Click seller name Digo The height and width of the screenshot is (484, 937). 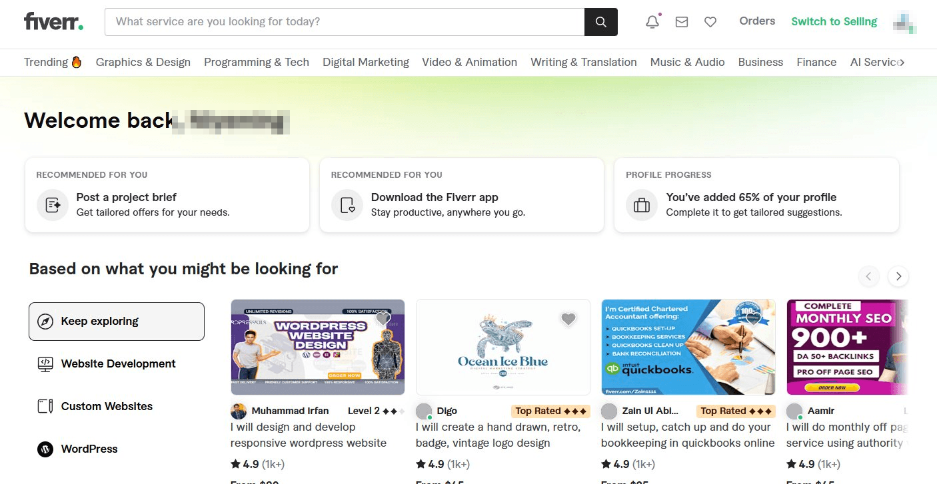tap(447, 411)
